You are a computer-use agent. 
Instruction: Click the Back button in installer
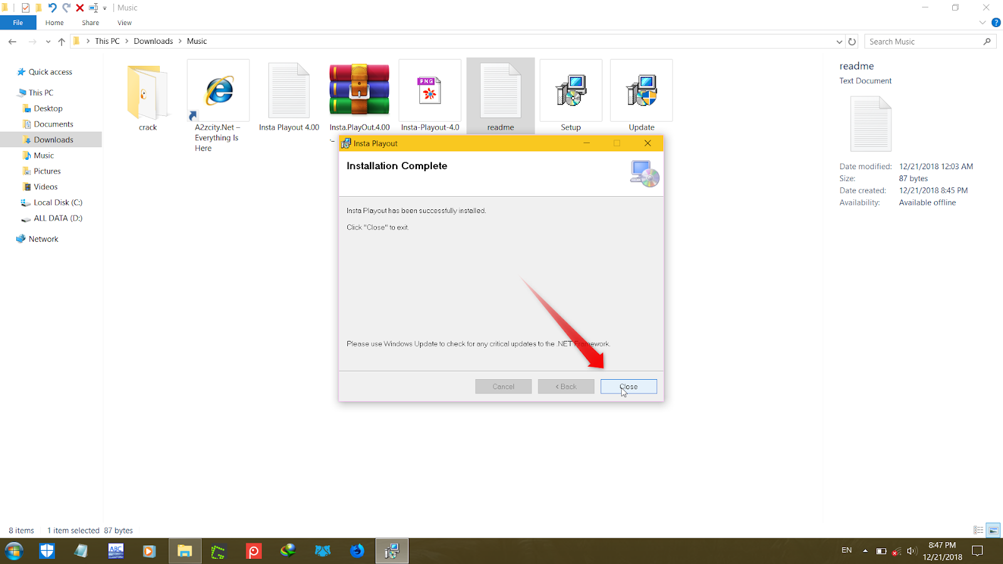coord(566,387)
